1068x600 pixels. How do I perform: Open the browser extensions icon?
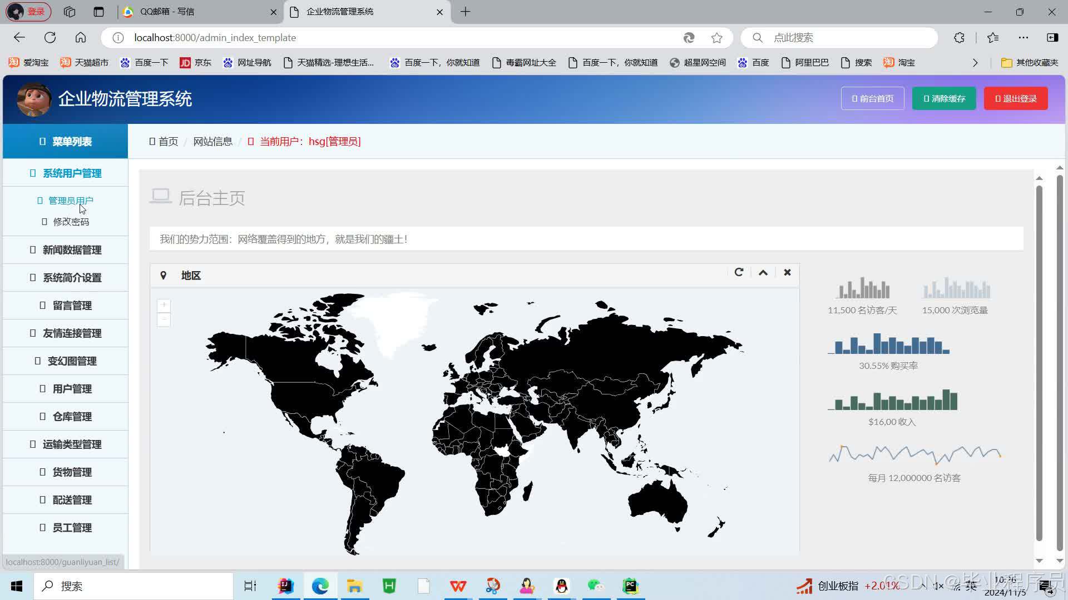(959, 38)
